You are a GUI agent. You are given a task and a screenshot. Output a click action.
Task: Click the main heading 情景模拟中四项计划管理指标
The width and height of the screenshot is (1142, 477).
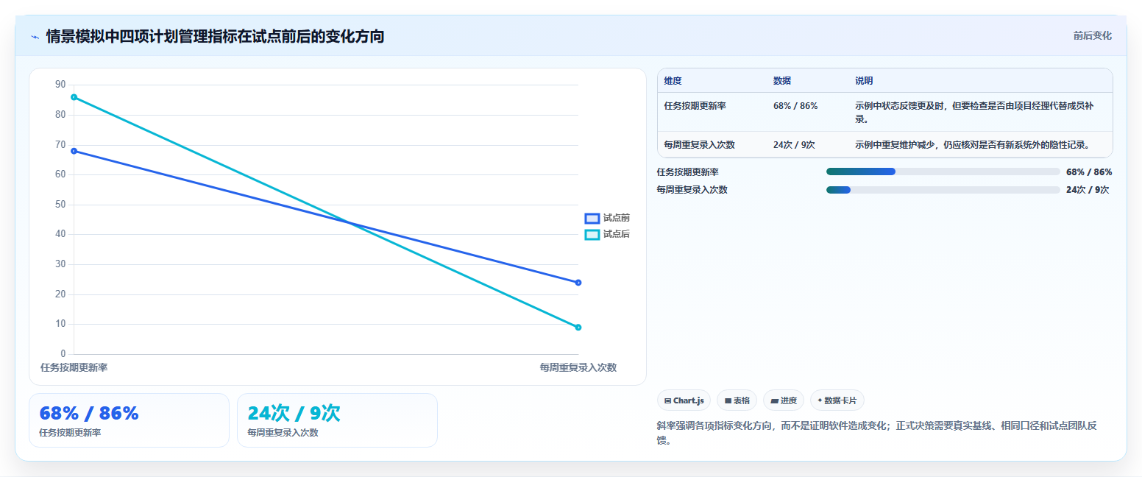click(215, 36)
